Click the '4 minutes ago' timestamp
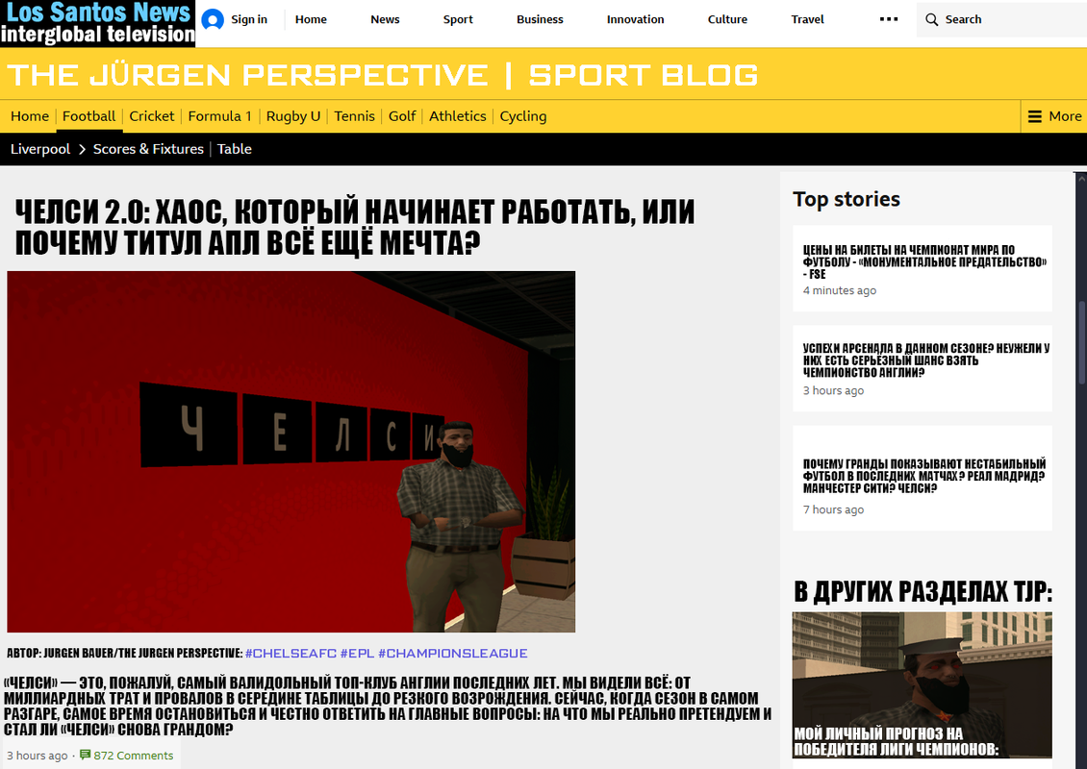Viewport: 1087px width, 769px height. [840, 290]
